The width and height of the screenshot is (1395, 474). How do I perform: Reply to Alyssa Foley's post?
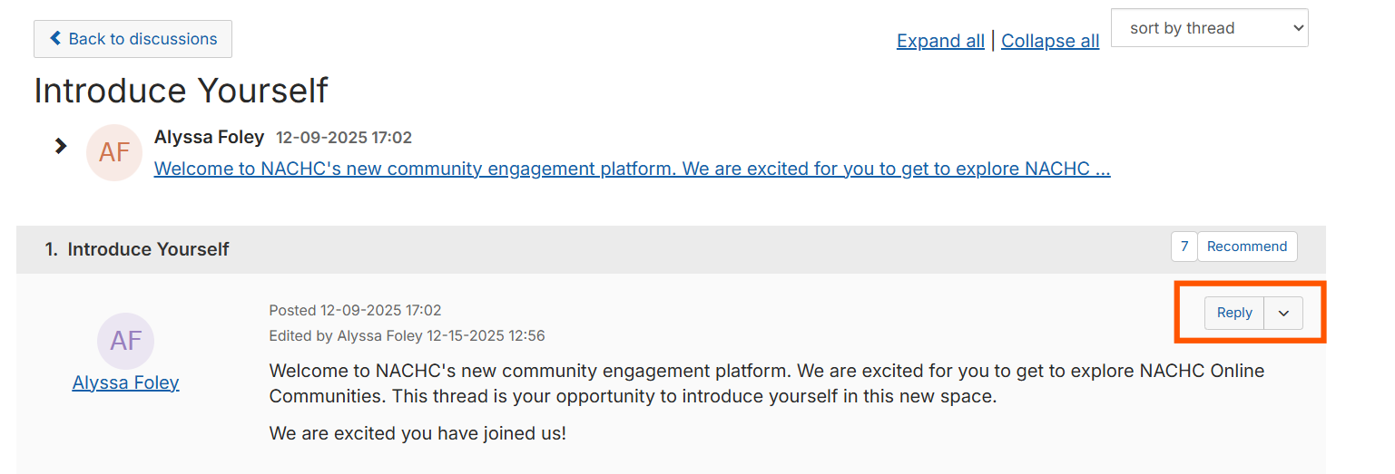tap(1234, 313)
